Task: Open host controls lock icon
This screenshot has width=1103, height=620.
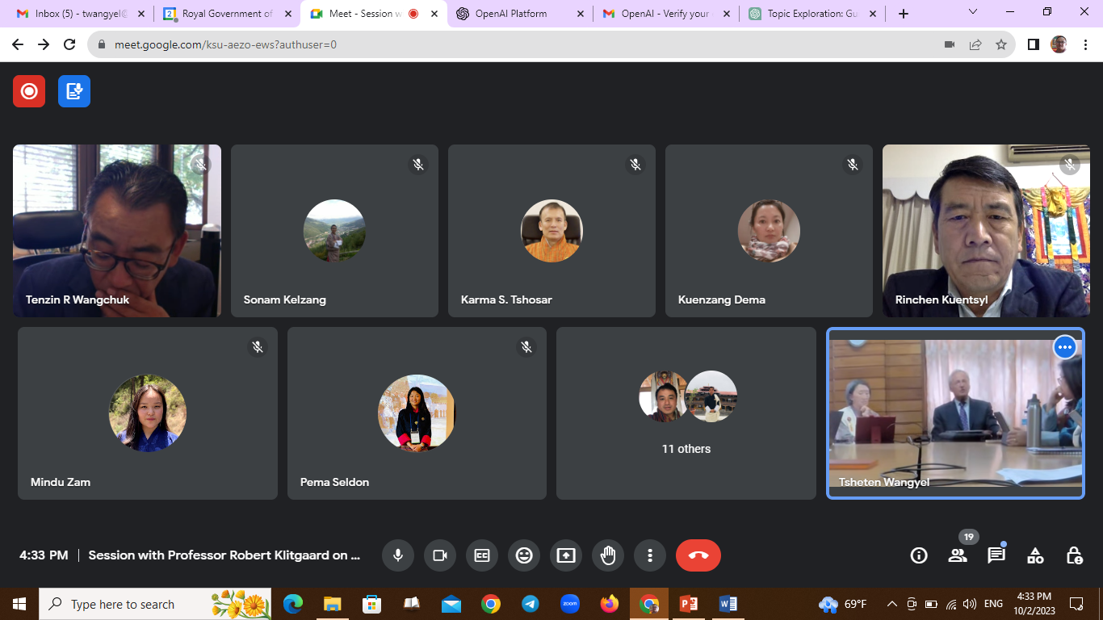Action: click(1074, 555)
